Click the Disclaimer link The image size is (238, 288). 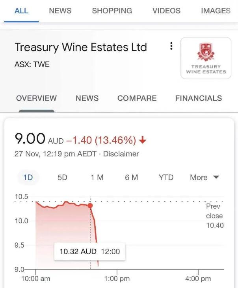tap(121, 154)
